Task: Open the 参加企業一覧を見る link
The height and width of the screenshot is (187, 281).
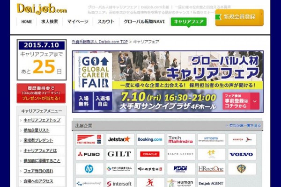Action: click(245, 126)
